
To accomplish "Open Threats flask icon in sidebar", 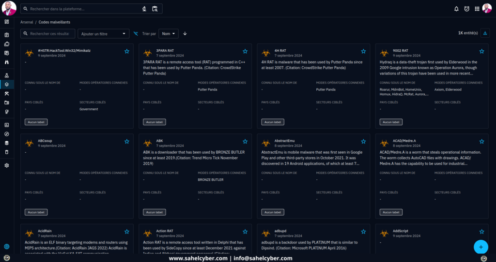I will tap(7, 75).
